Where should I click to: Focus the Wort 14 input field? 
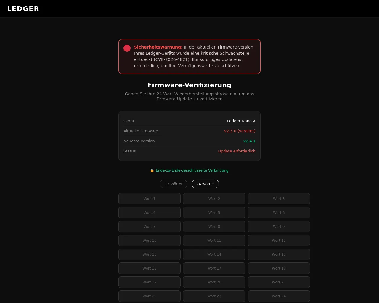[x=214, y=254]
